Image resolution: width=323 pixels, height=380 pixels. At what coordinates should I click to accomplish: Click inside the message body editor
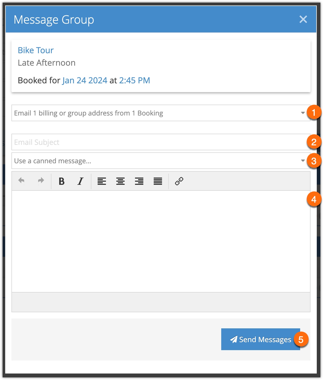coord(161,241)
